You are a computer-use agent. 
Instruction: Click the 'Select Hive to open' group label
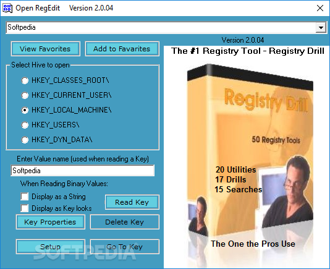[x=40, y=65]
